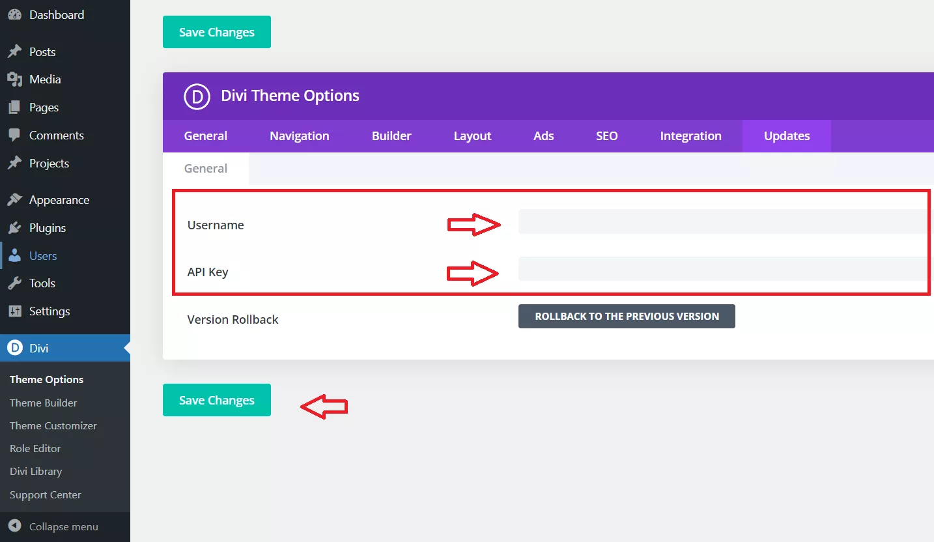Switch to the Builder tab
The image size is (934, 542).
point(391,136)
